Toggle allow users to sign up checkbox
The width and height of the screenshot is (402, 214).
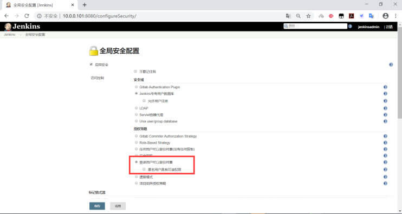(x=144, y=101)
